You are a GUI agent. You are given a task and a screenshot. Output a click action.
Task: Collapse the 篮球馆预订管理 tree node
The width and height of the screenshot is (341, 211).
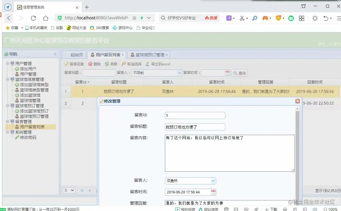[7, 106]
